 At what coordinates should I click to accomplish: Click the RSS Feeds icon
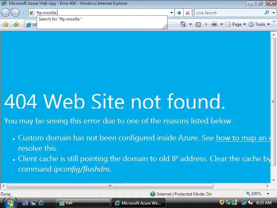pyautogui.click(x=198, y=24)
